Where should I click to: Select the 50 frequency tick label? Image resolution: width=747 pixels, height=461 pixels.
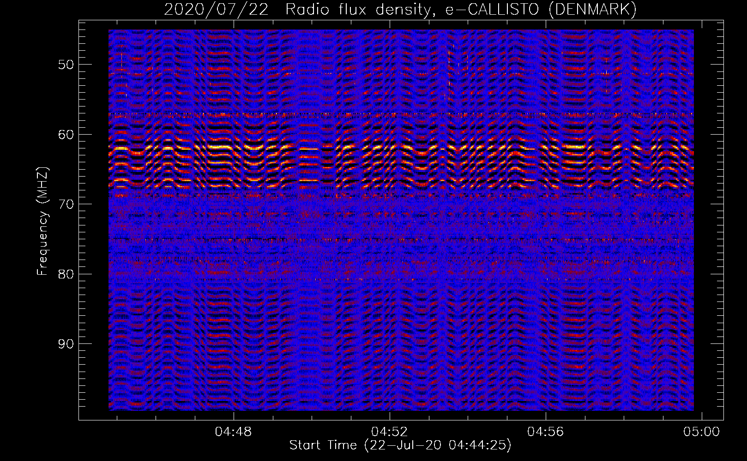tap(66, 65)
